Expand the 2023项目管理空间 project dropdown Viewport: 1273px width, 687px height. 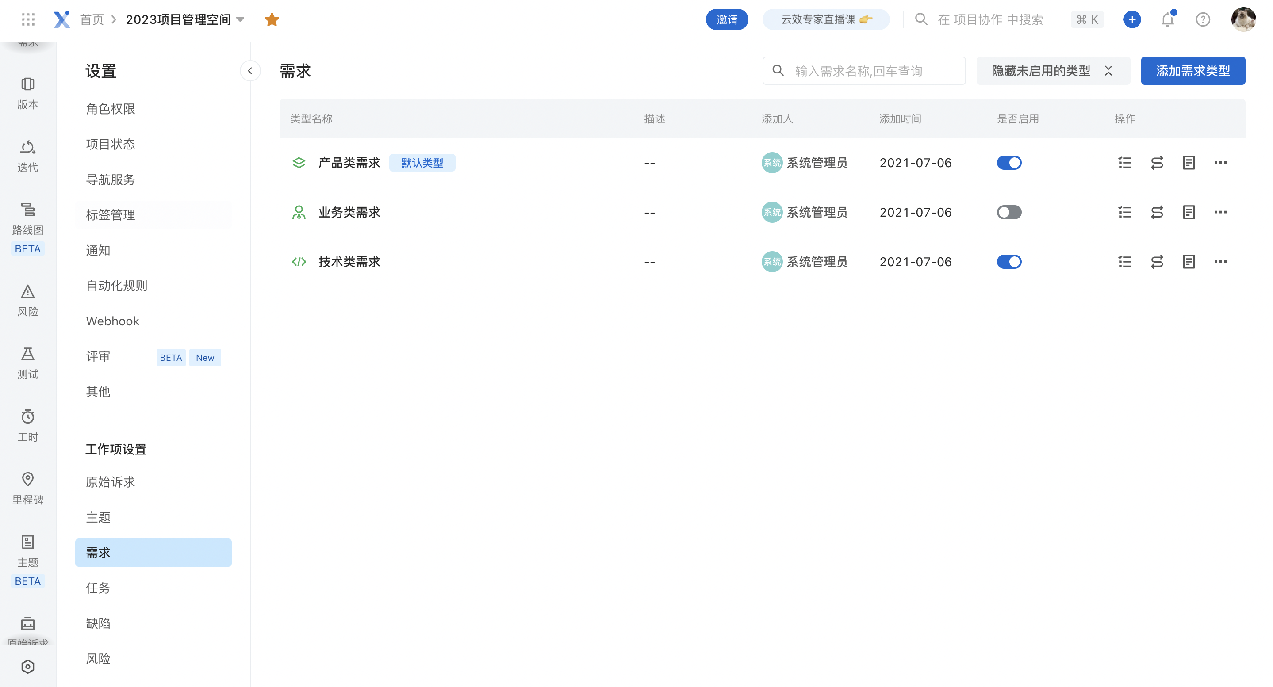(x=240, y=20)
